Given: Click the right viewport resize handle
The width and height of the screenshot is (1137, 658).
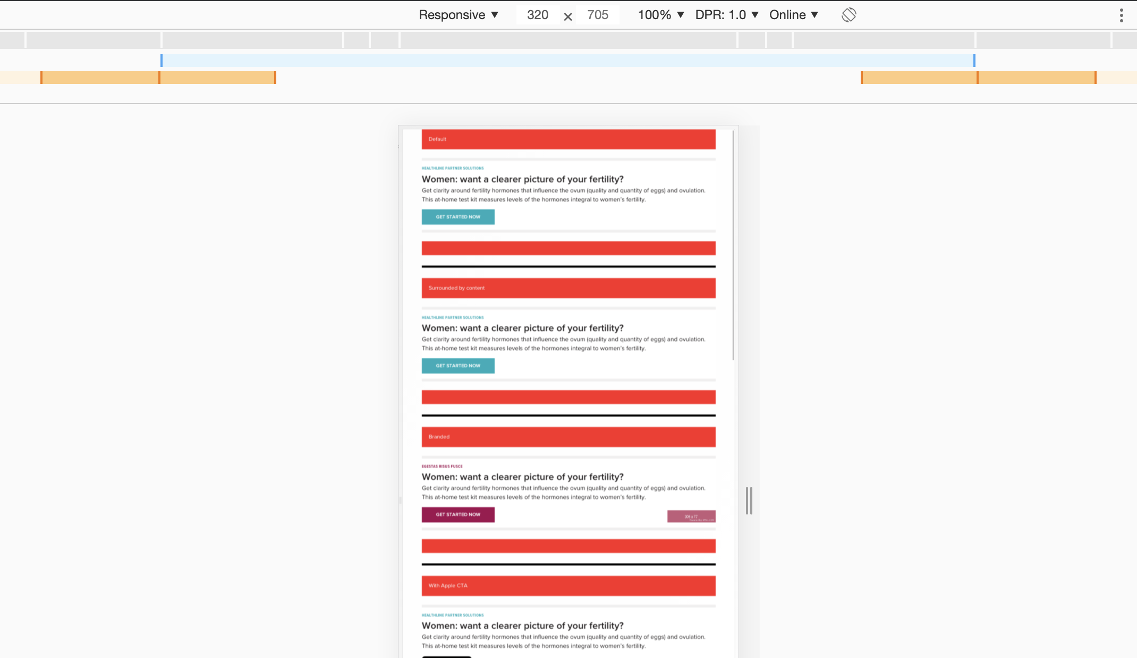Looking at the screenshot, I should pyautogui.click(x=749, y=500).
